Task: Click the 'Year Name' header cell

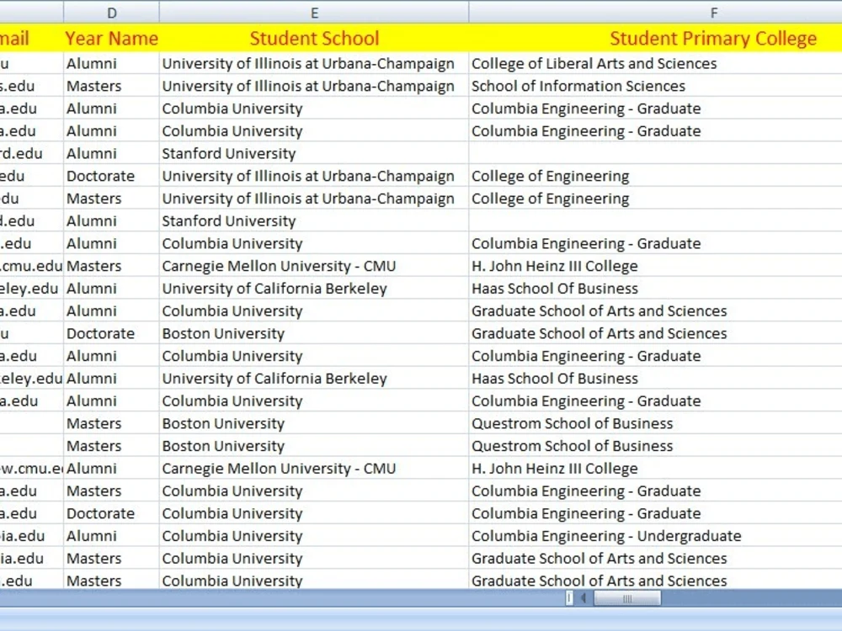Action: 112,38
